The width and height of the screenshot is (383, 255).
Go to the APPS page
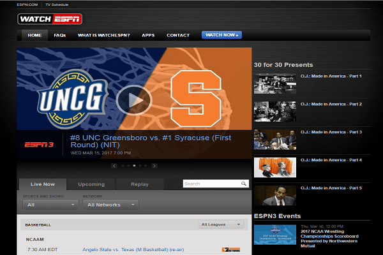[x=148, y=35]
